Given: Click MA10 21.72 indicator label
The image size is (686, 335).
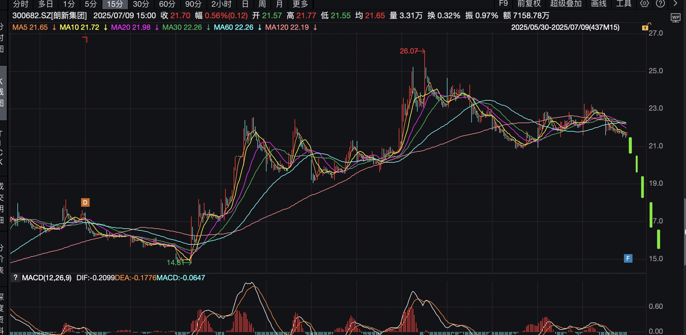Looking at the screenshot, I should click(80, 27).
